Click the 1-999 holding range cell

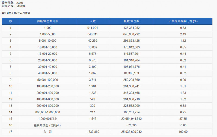pos(48,28)
